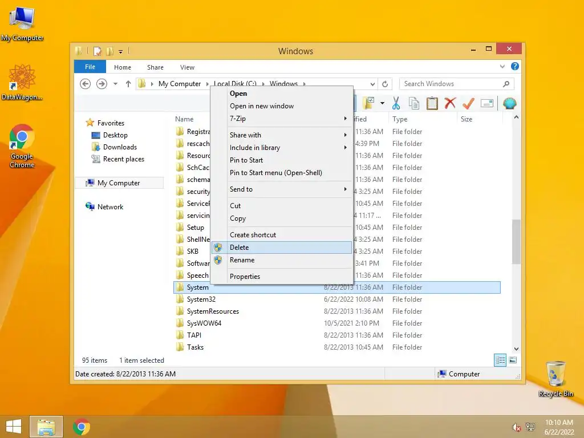The width and height of the screenshot is (584, 438).
Task: Select the System32 folder row
Action: [x=336, y=299]
